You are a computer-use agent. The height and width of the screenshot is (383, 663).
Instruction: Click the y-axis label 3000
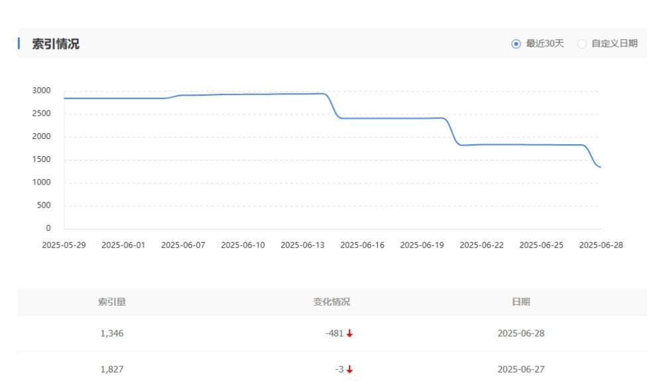41,91
